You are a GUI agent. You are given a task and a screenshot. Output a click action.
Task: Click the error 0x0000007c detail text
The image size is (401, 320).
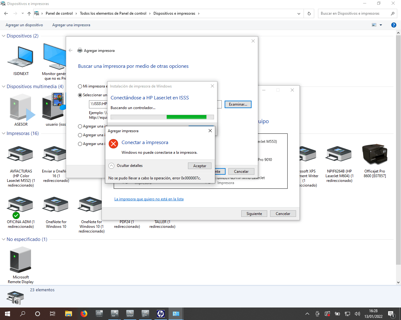(x=154, y=178)
